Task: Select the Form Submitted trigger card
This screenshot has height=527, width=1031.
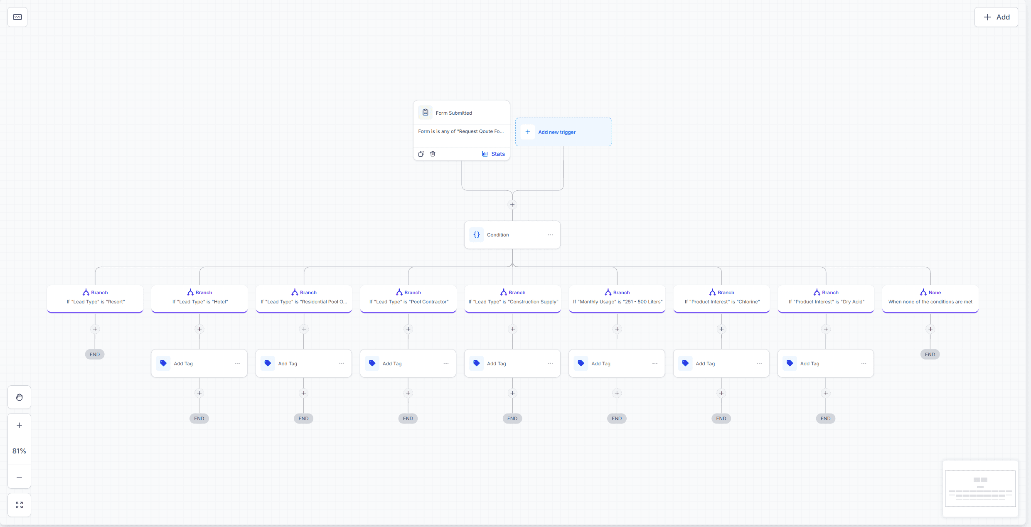Action: click(x=461, y=130)
